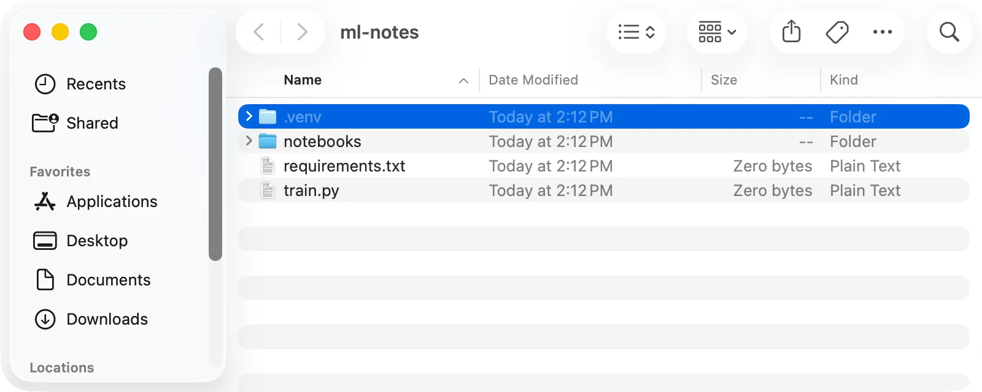Open the list view options selector

(x=636, y=32)
